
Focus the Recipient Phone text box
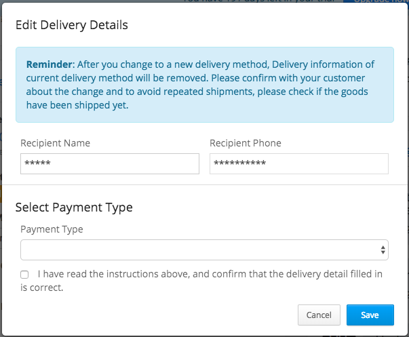tap(298, 163)
